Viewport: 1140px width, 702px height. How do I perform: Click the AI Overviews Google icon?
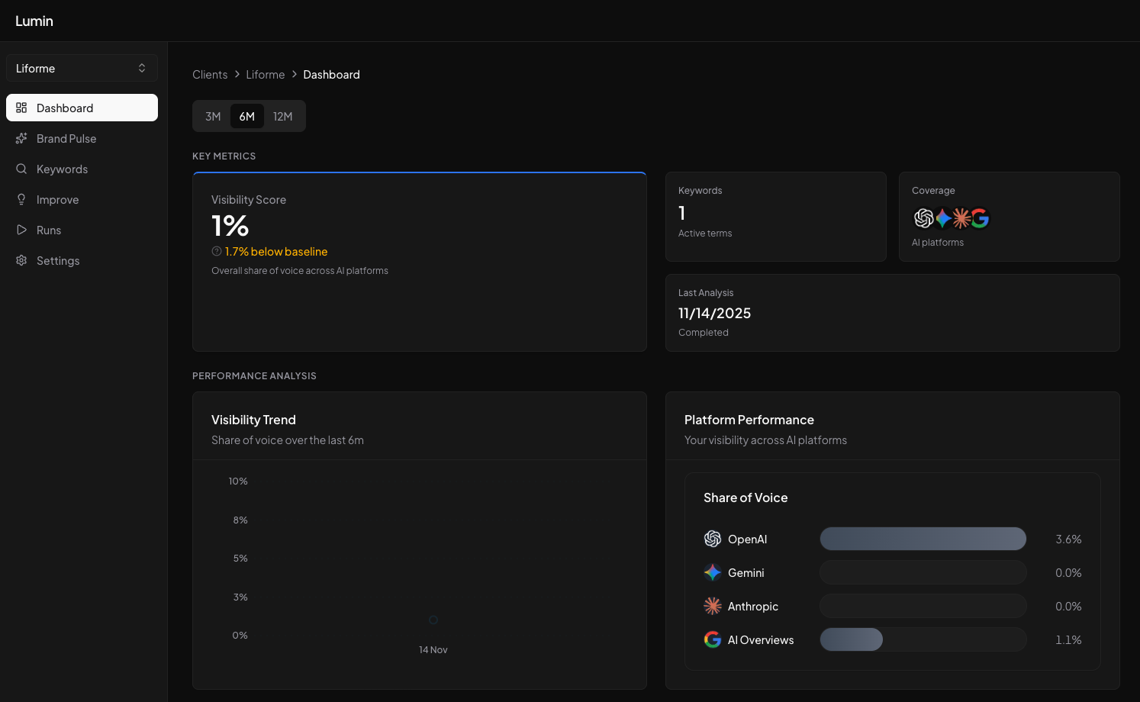click(x=712, y=639)
